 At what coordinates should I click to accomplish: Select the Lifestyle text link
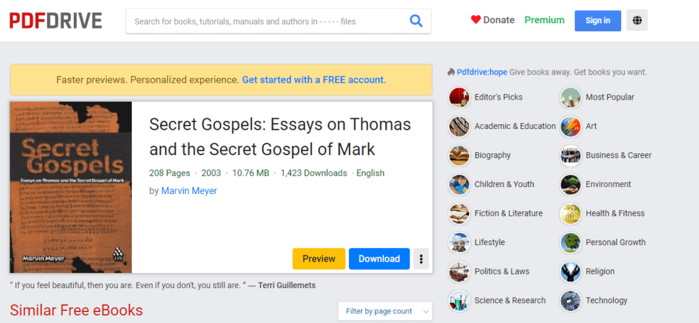point(489,242)
